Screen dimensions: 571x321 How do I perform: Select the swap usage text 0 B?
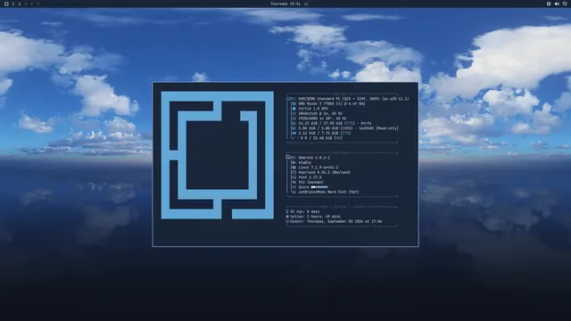point(321,138)
